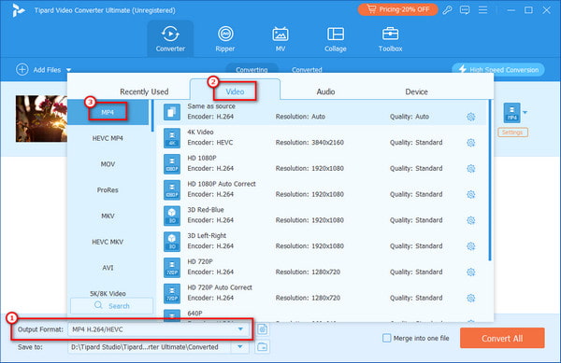Select MOV in the format list
Screen dimensions: 561x363
click(108, 164)
